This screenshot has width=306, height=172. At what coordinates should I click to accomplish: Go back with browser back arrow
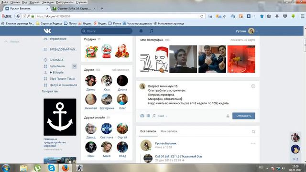(18, 16)
